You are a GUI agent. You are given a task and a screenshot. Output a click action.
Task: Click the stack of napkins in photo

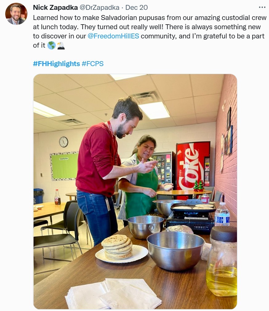pos(113,294)
